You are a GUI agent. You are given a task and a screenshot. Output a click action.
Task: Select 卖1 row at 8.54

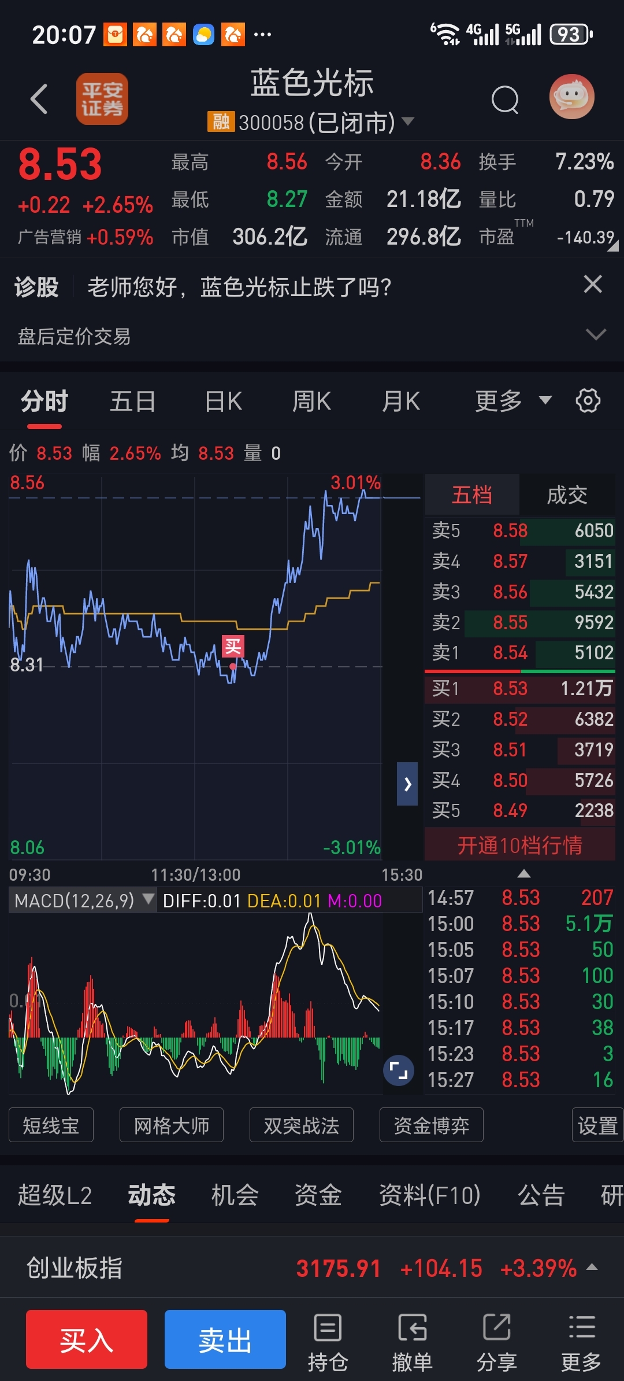click(x=520, y=652)
